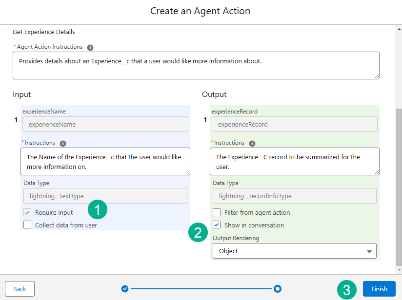The height and width of the screenshot is (300, 402).
Task: Click the experienceRecord field
Action: (294, 124)
